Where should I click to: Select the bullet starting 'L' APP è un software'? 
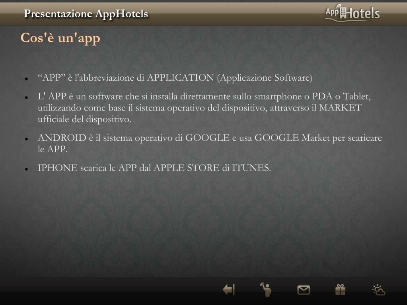[x=204, y=108]
